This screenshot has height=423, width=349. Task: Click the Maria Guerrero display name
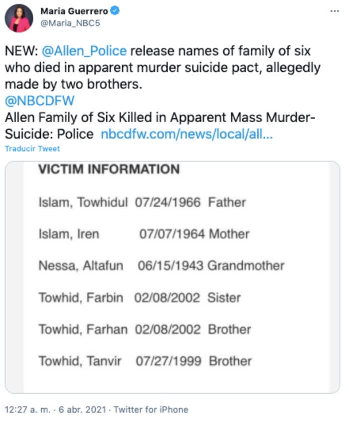74,10
